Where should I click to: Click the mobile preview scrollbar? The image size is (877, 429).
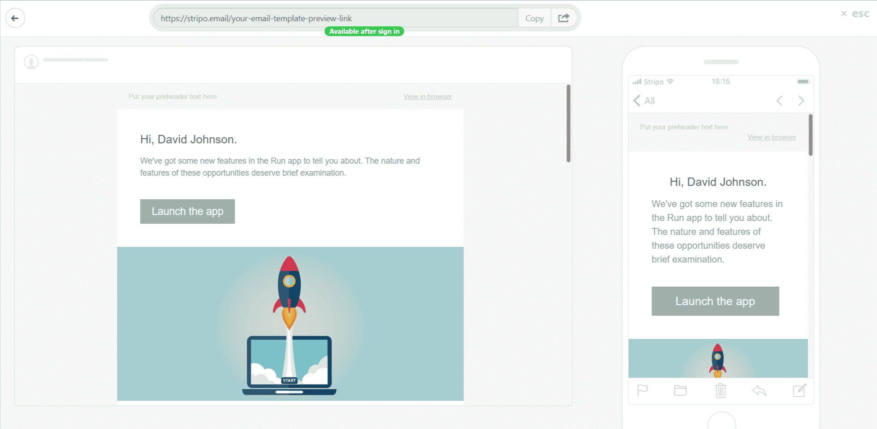coord(810,135)
